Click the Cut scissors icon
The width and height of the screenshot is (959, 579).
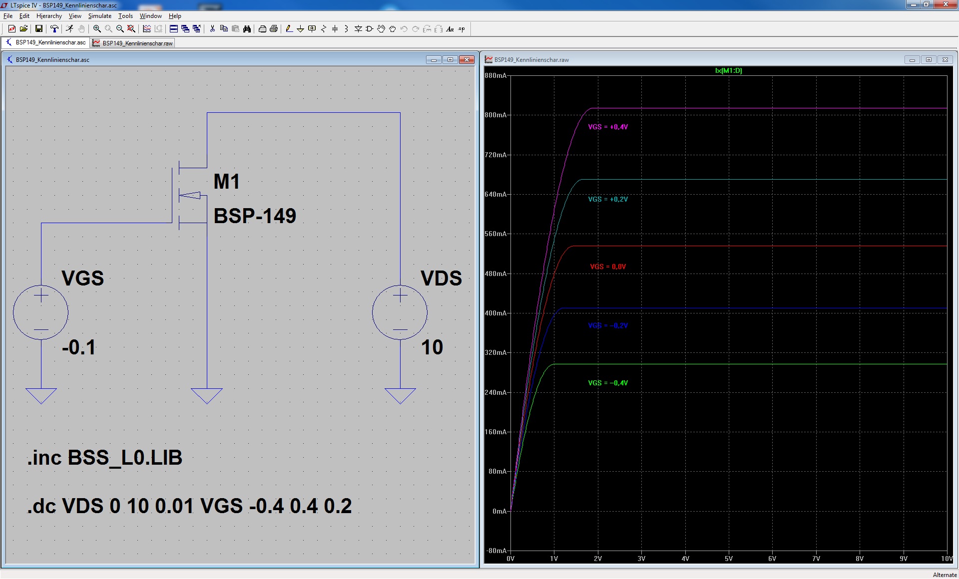[x=212, y=29]
